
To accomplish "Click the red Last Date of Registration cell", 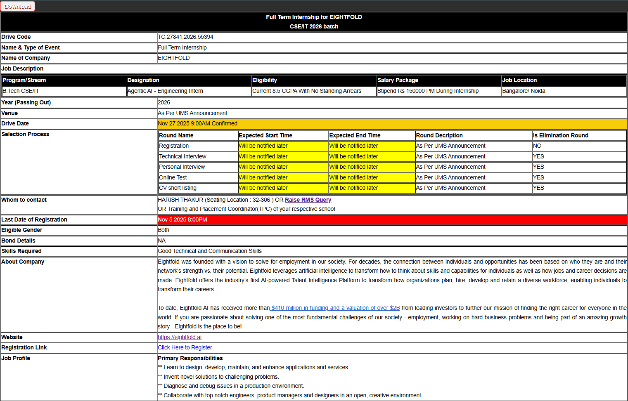I will [392, 219].
